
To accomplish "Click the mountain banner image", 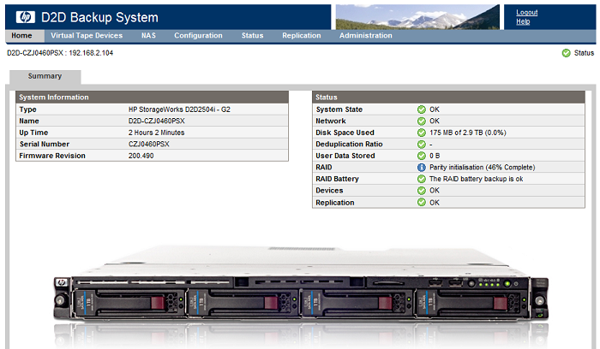I will (417, 17).
